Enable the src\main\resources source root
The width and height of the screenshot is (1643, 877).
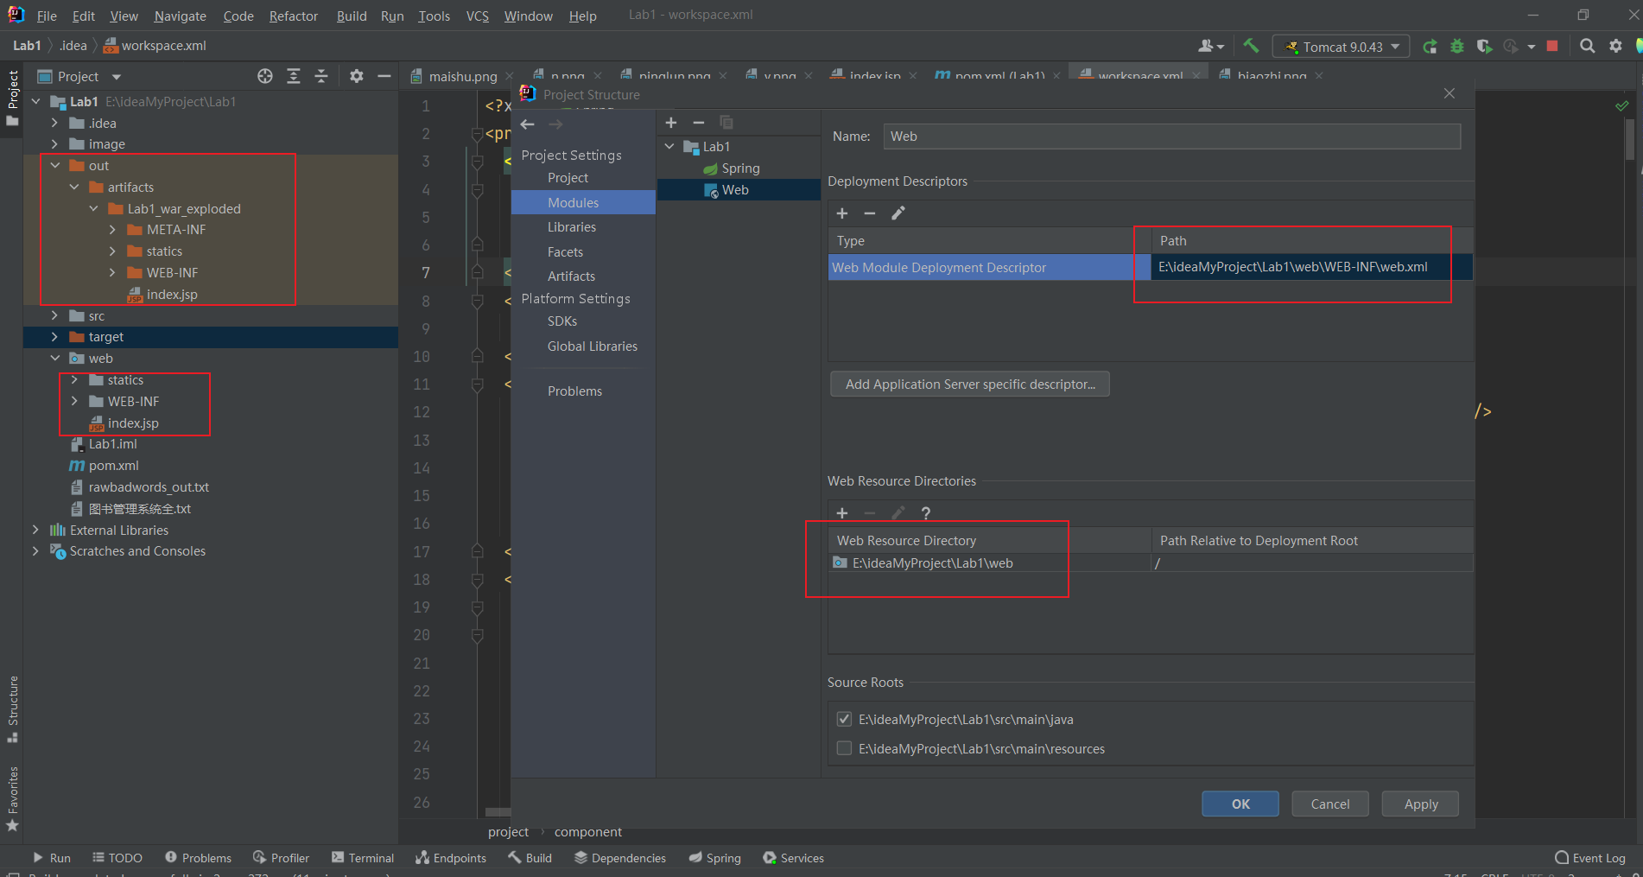pos(843,748)
